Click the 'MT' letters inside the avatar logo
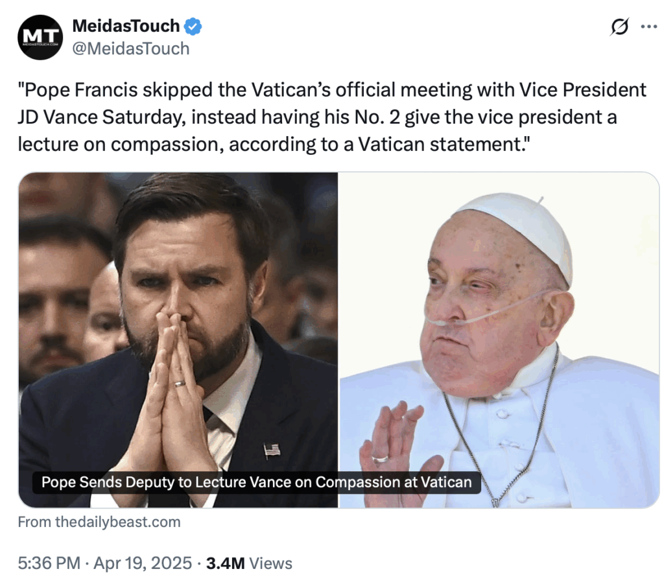The width and height of the screenshot is (664, 582). point(40,36)
